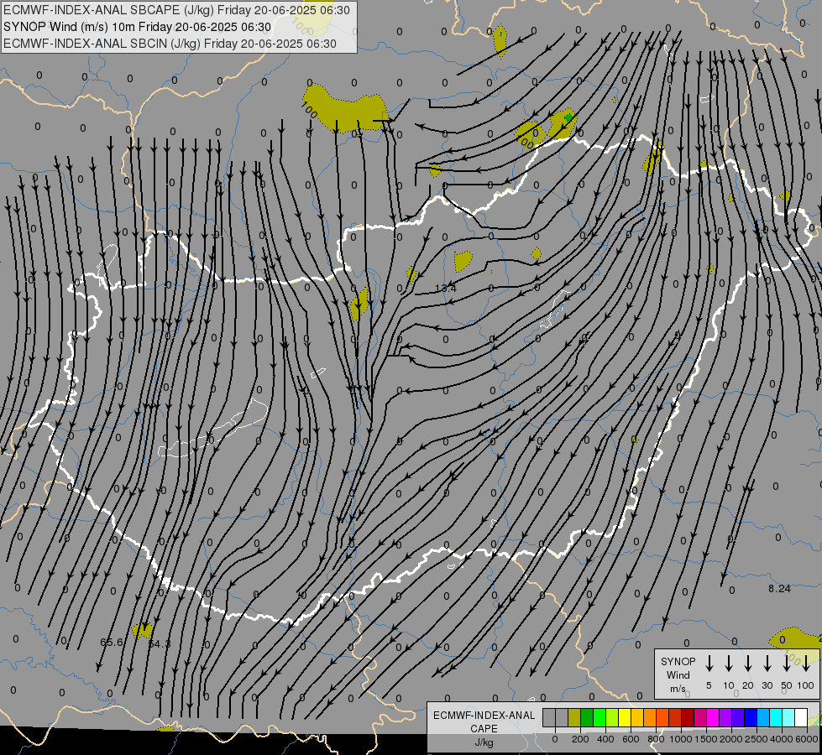Click the 20 label in wind legend
The image size is (822, 755).
[x=747, y=685]
